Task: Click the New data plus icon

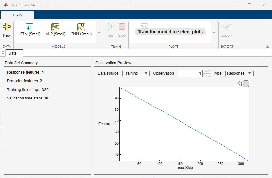Action: [x=6, y=27]
